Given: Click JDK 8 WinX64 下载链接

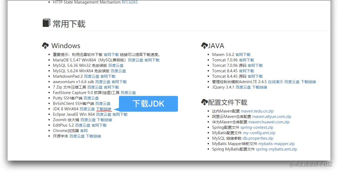Looking at the screenshot, I should click(104, 109).
